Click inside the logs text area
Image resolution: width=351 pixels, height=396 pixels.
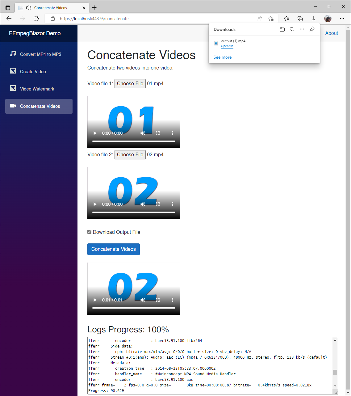pos(210,366)
